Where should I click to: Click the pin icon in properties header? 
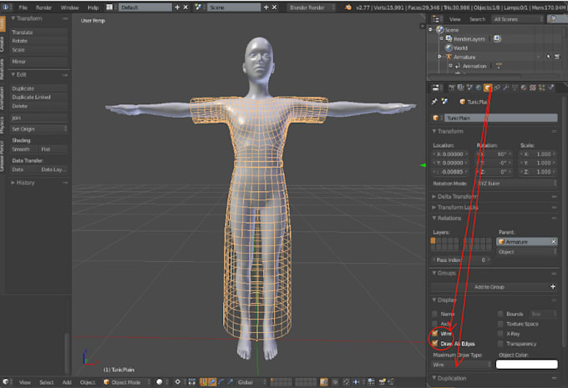pos(434,102)
